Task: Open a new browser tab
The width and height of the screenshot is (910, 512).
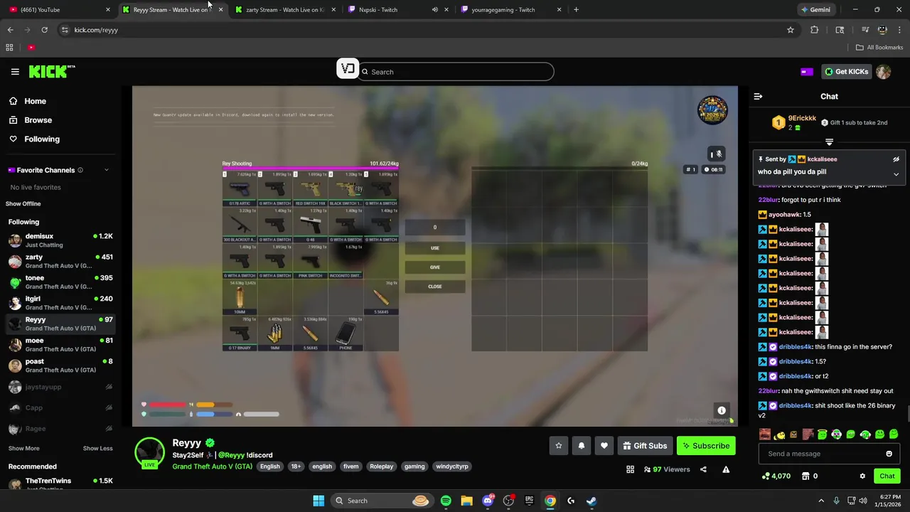Action: click(x=576, y=10)
